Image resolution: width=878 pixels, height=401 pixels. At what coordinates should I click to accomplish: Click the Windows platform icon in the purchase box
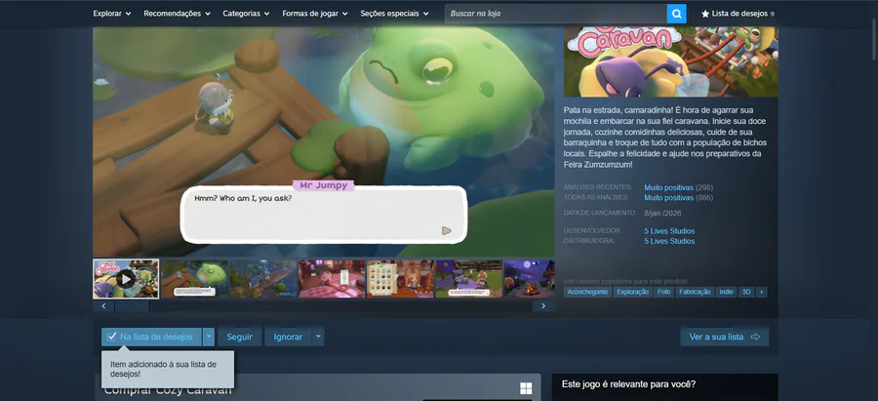[x=526, y=388]
